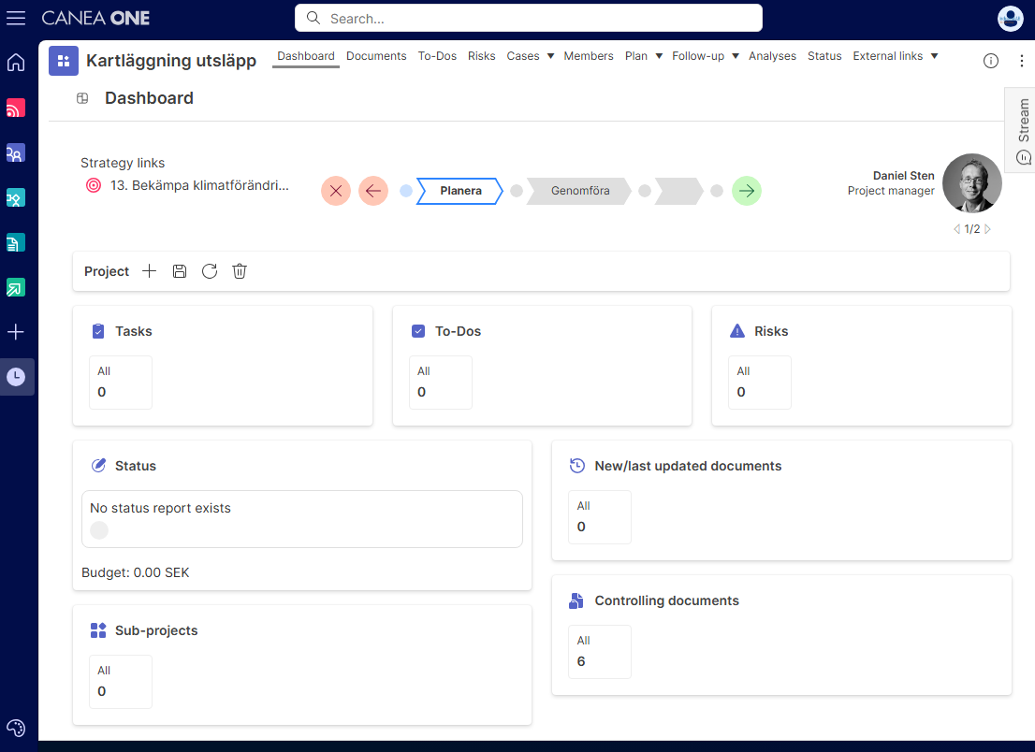Click the purple project icon beside Kartläggning utsläpp
1035x752 pixels.
click(x=64, y=61)
